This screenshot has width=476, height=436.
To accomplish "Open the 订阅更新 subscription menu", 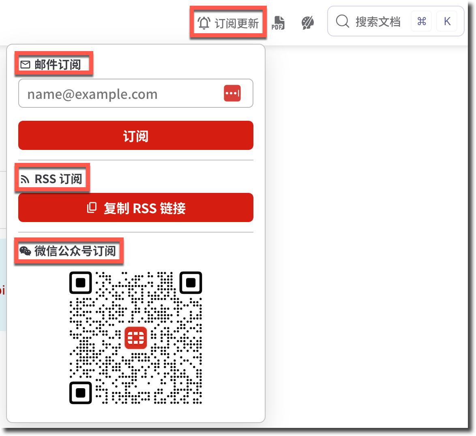I will coord(228,22).
